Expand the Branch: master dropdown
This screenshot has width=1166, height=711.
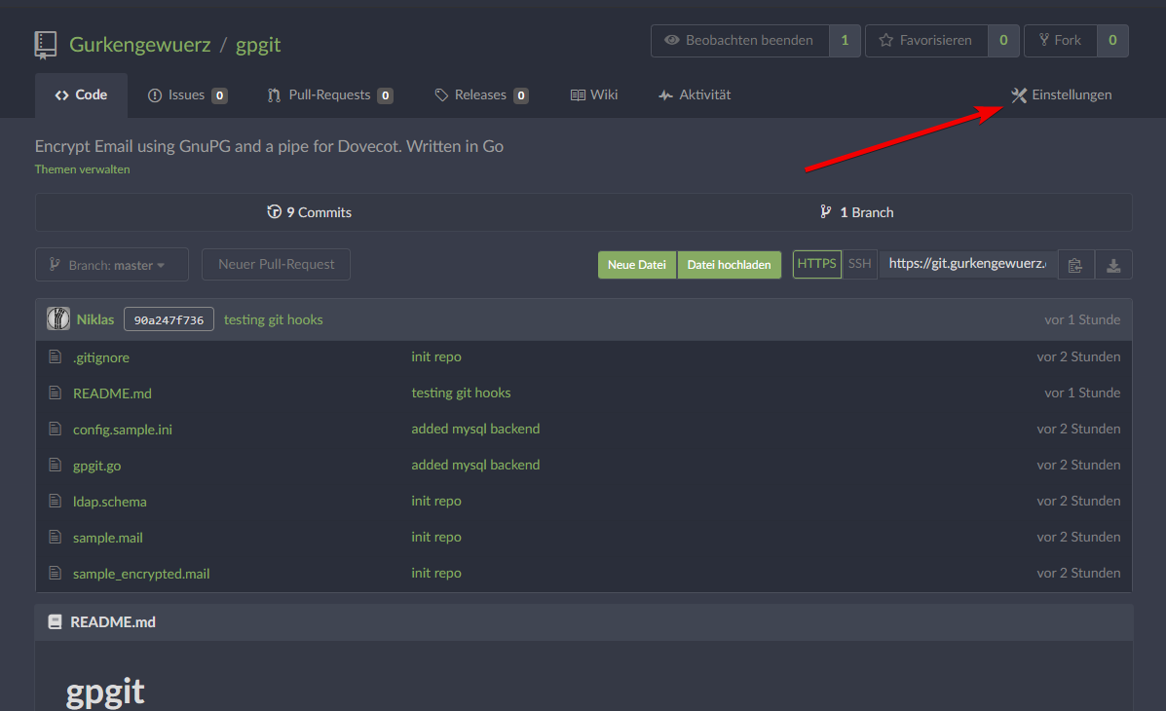click(112, 265)
